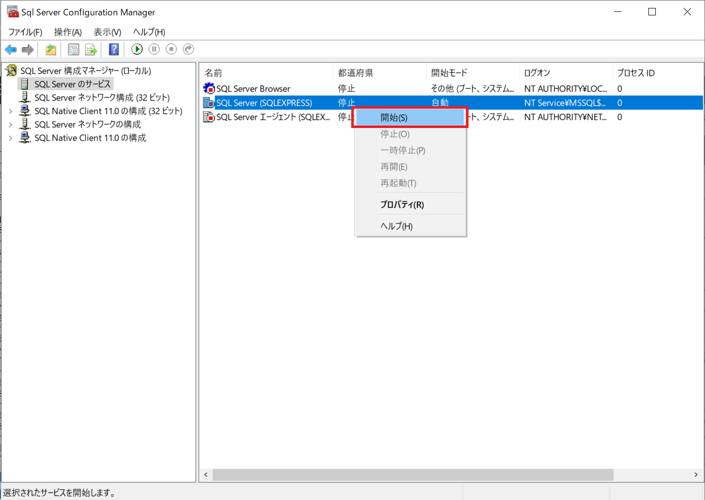Select SQL Native Client 11.0 の構成 (32 ビット) label
Image resolution: width=705 pixels, height=500 pixels.
(x=108, y=111)
